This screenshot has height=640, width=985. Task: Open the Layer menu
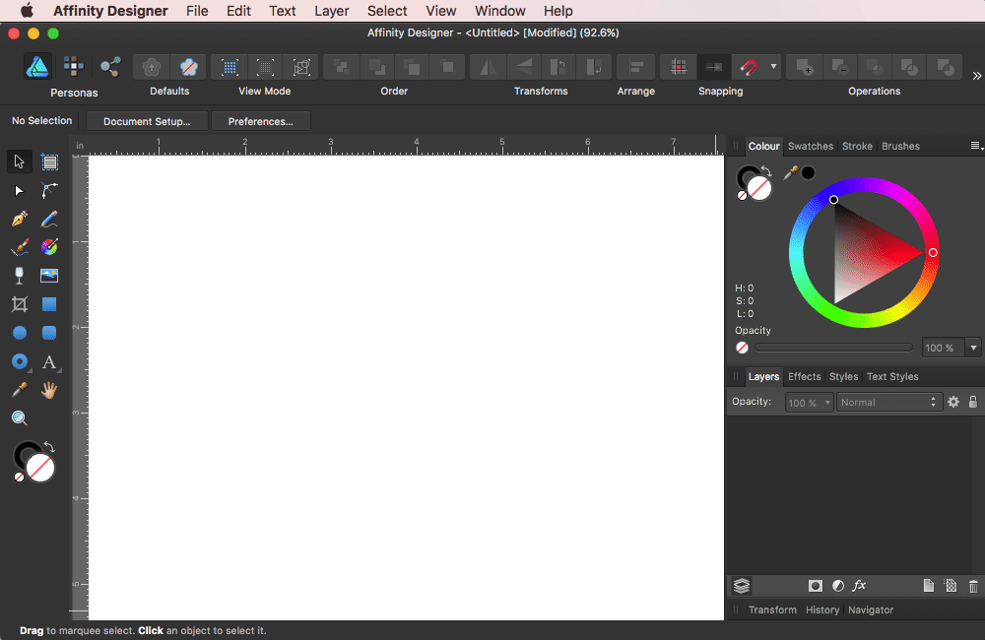click(331, 11)
